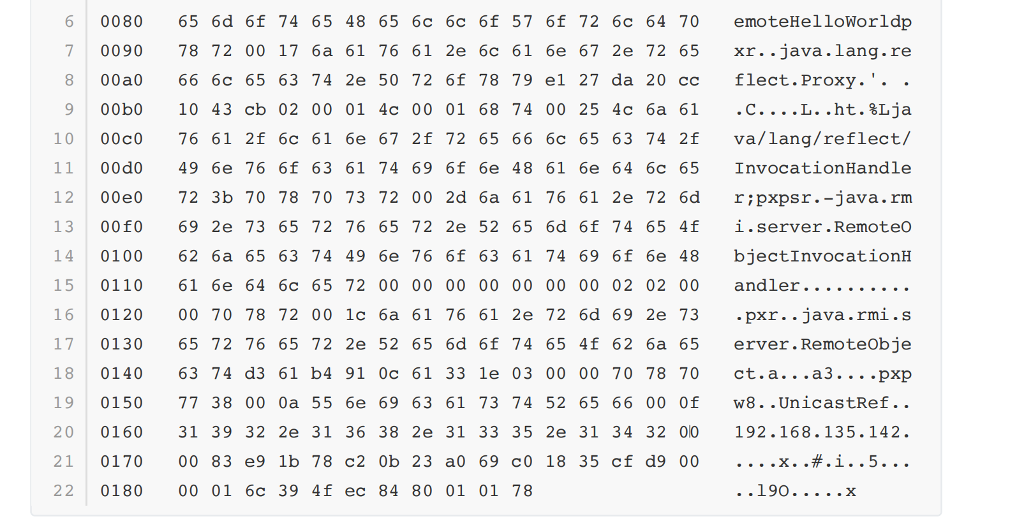This screenshot has width=1017, height=521.
Task: Click the last hex byte '78' on line 22
Action: (523, 491)
